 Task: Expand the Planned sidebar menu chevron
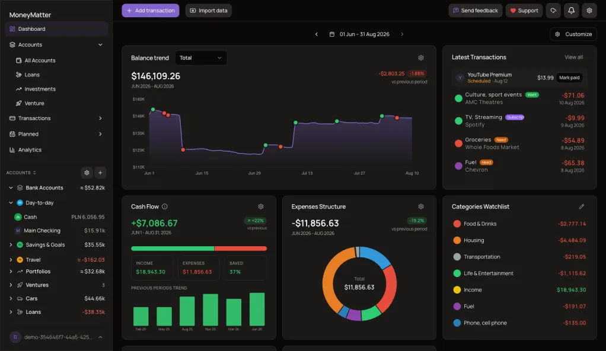pos(100,134)
